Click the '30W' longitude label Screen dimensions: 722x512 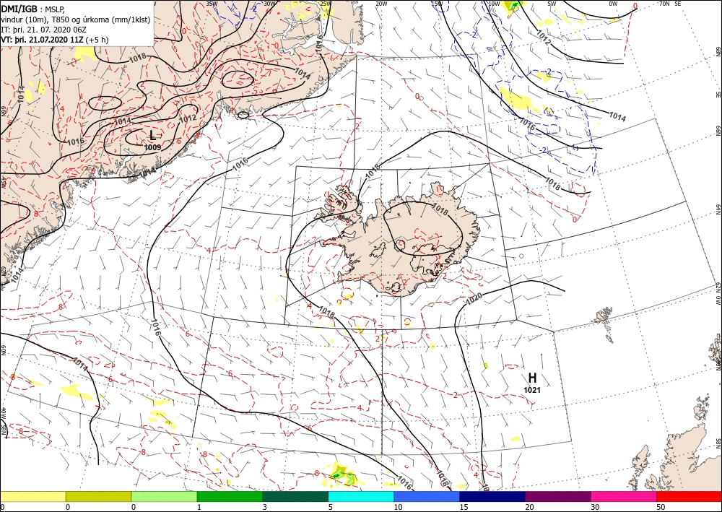tap(270, 4)
